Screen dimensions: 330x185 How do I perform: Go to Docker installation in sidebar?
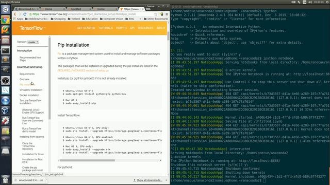29,95
